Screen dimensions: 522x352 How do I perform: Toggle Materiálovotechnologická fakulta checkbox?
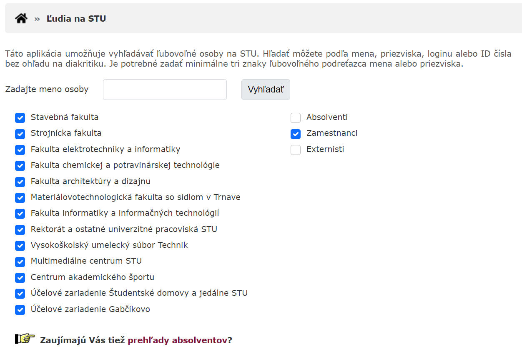[20, 198]
